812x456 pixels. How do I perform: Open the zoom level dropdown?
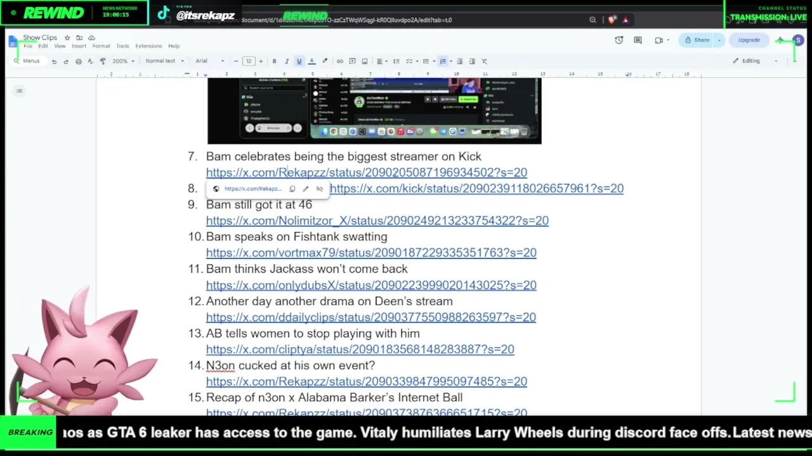(x=124, y=61)
